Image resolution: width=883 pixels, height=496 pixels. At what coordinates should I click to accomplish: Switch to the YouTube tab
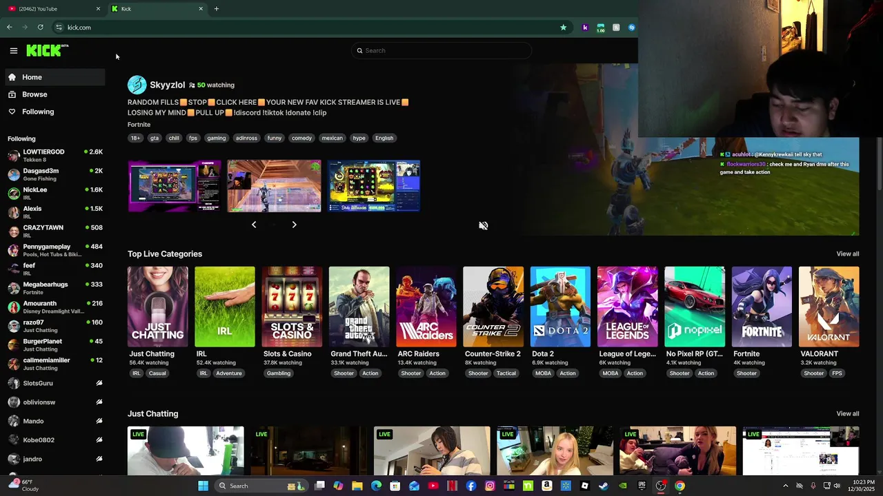pyautogui.click(x=52, y=9)
